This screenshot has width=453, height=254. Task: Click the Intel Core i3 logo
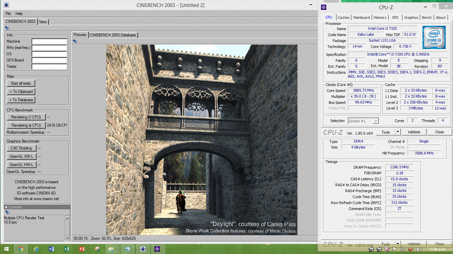tap(434, 38)
